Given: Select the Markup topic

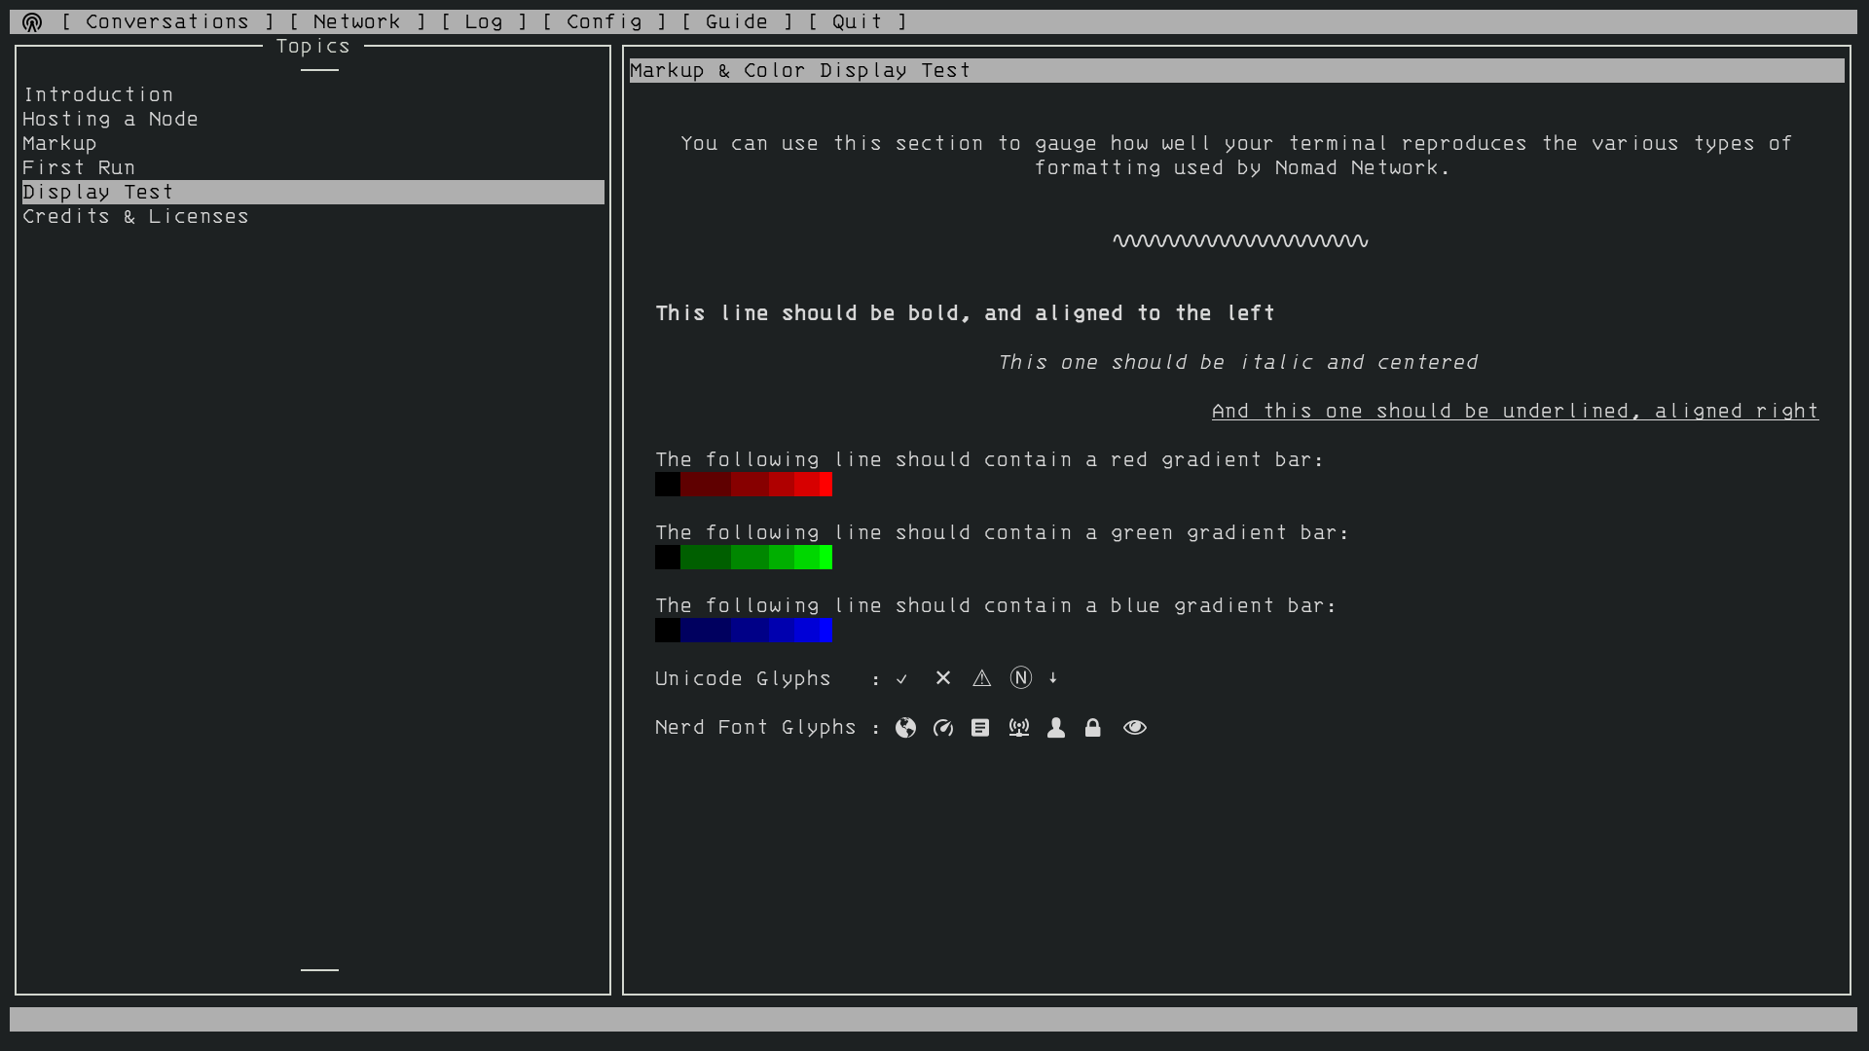Looking at the screenshot, I should tap(59, 143).
